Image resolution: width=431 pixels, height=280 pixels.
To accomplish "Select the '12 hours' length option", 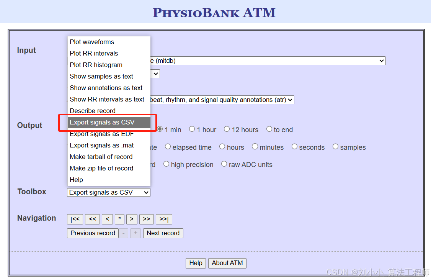I will 227,129.
